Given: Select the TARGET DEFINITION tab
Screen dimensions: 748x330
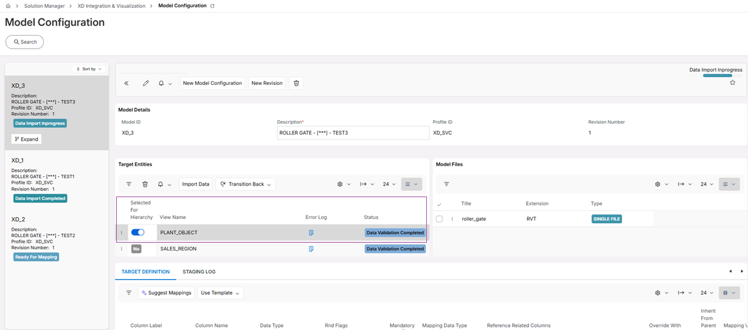Looking at the screenshot, I should (x=145, y=272).
